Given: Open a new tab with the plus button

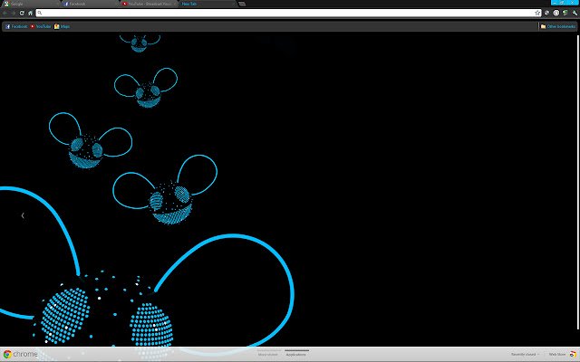Looking at the screenshot, I should pyautogui.click(x=242, y=4).
